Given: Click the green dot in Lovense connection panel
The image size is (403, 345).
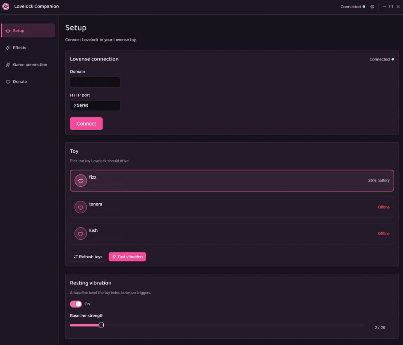Looking at the screenshot, I should 392,59.
